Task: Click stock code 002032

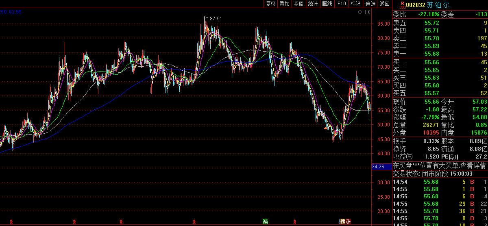Action: (416, 5)
